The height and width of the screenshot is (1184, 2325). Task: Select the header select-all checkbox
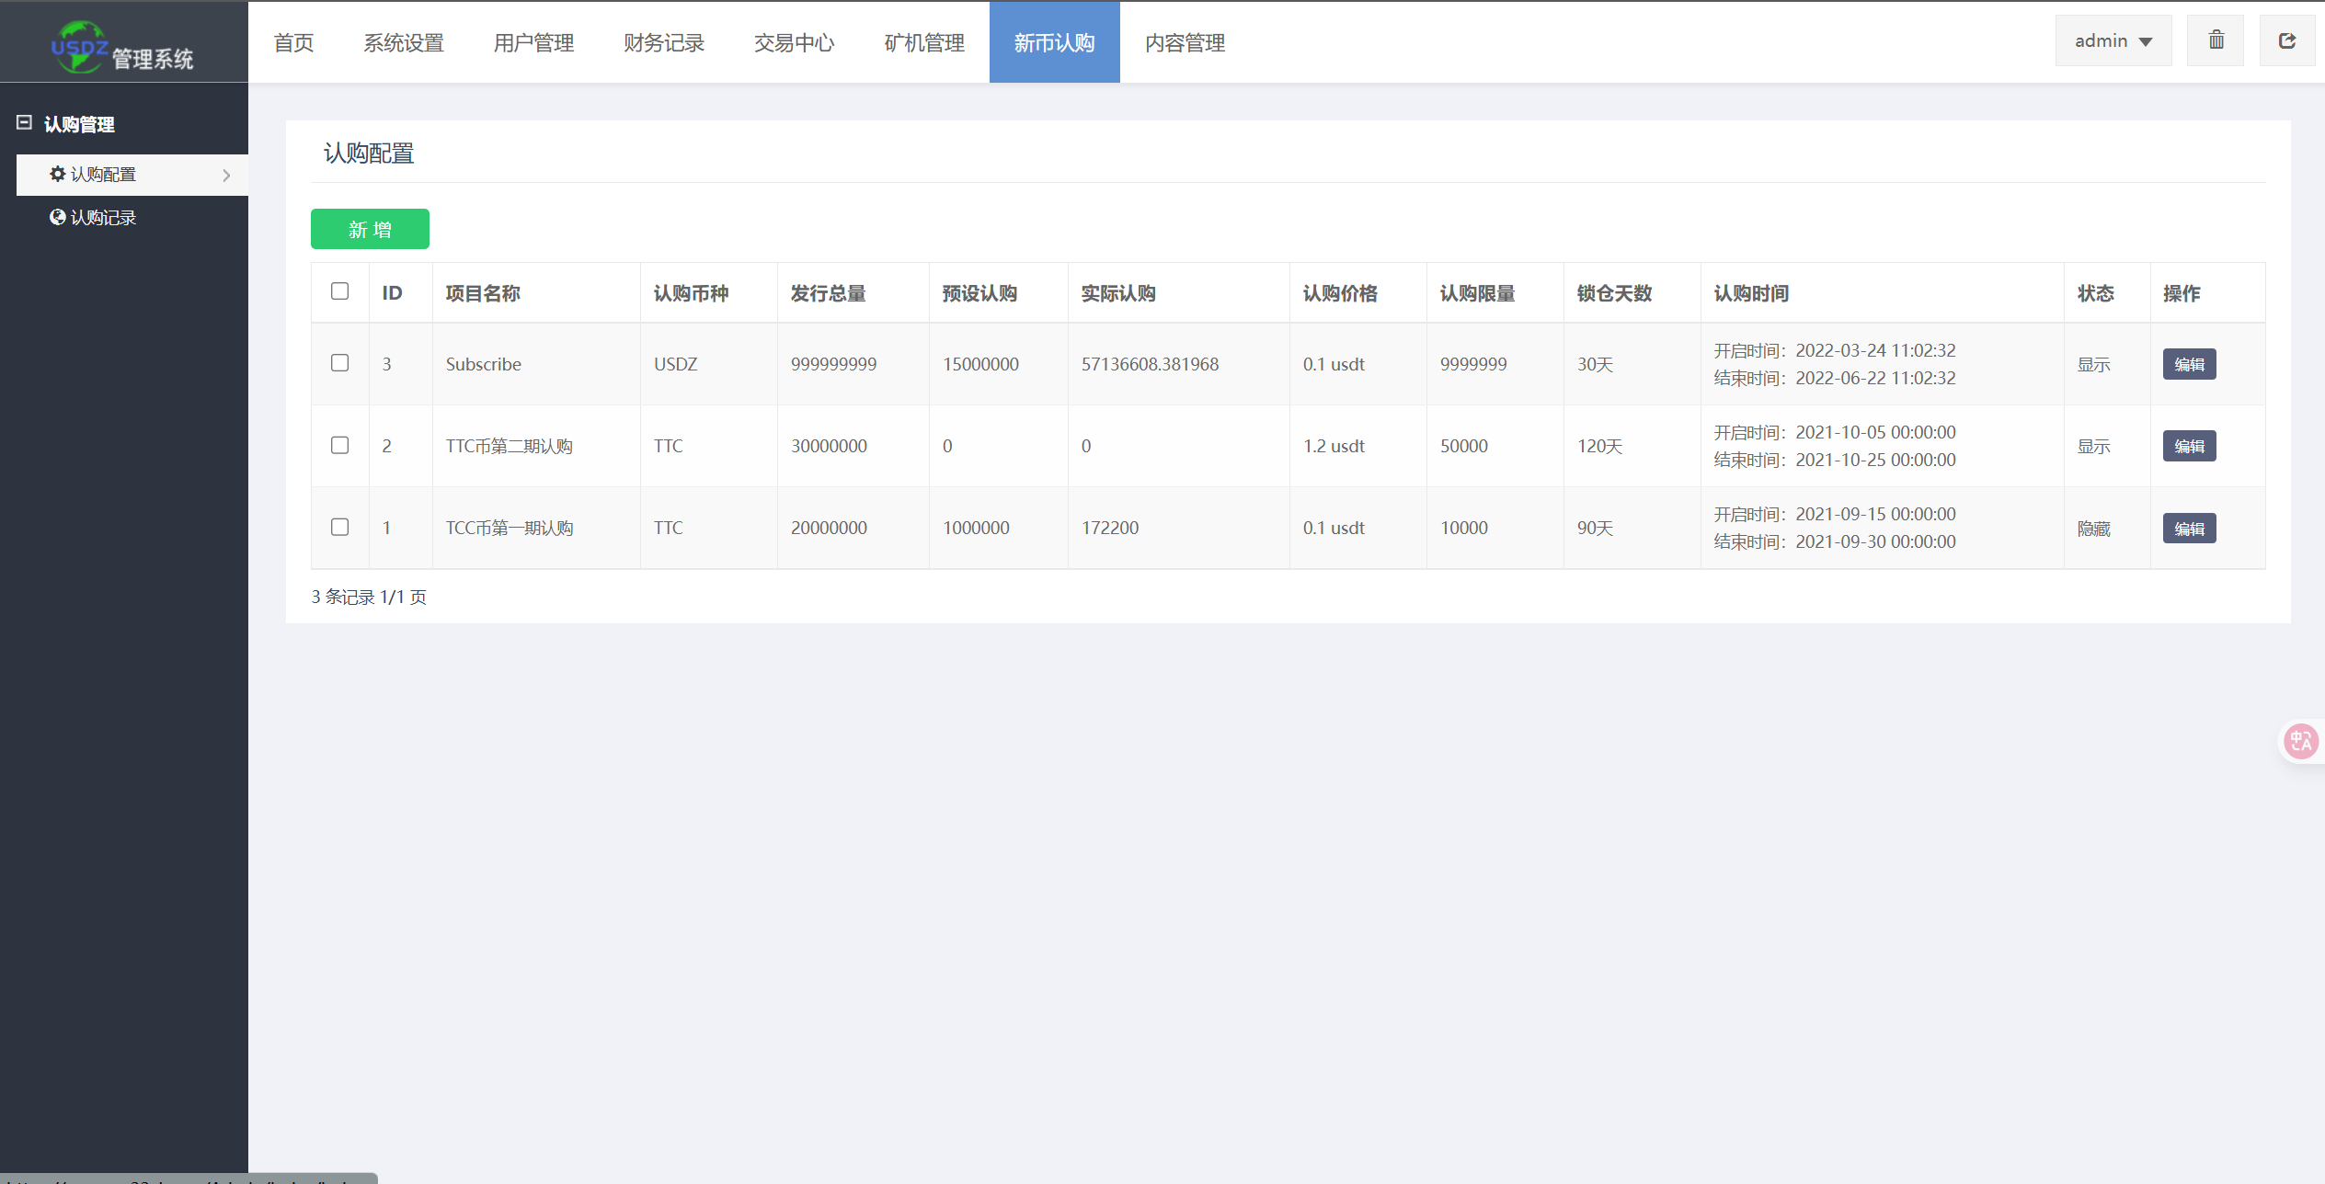click(340, 291)
